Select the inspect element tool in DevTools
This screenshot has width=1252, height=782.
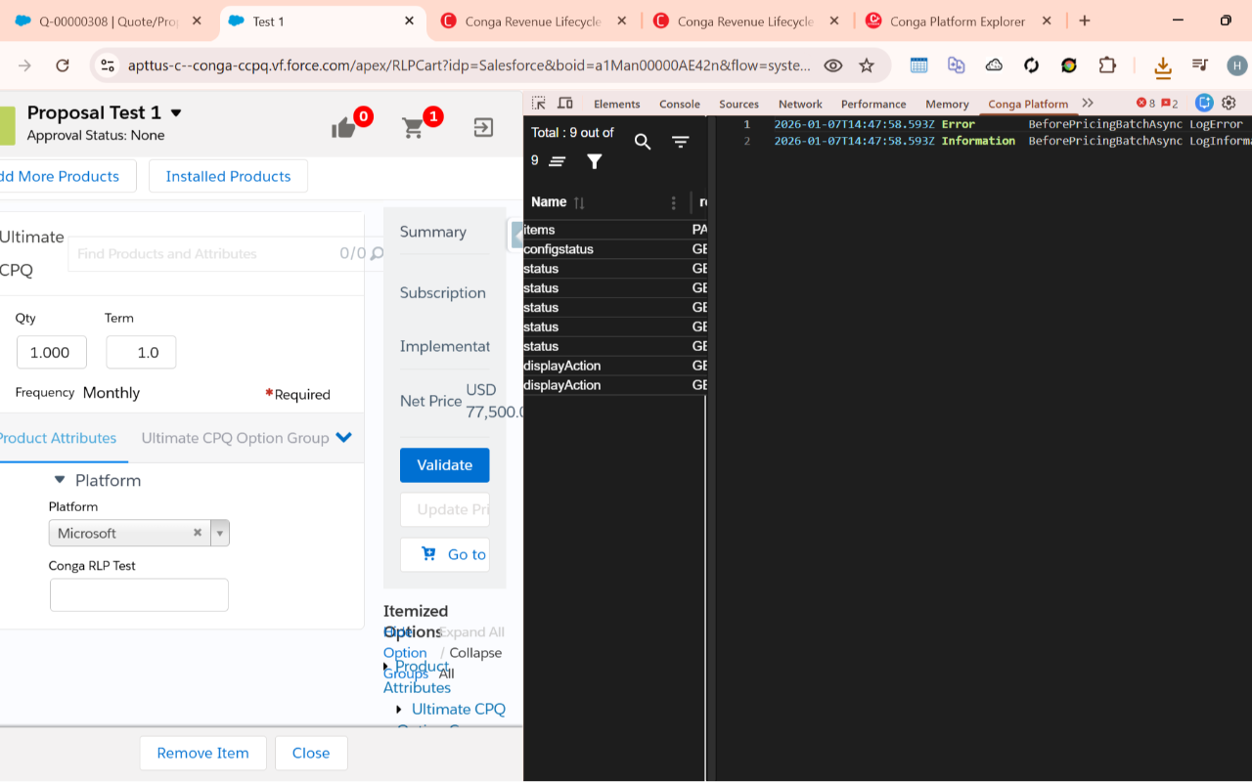click(537, 103)
